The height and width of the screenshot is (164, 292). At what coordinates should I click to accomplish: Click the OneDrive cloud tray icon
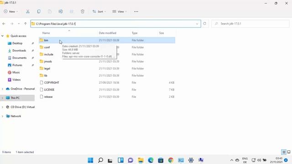click(x=237, y=160)
